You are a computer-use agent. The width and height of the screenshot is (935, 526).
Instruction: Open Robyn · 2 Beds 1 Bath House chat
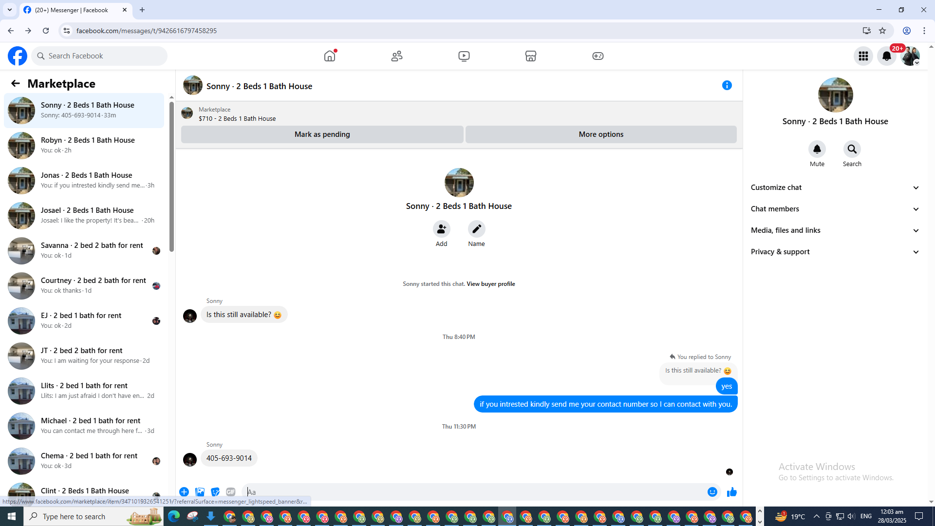(x=84, y=146)
